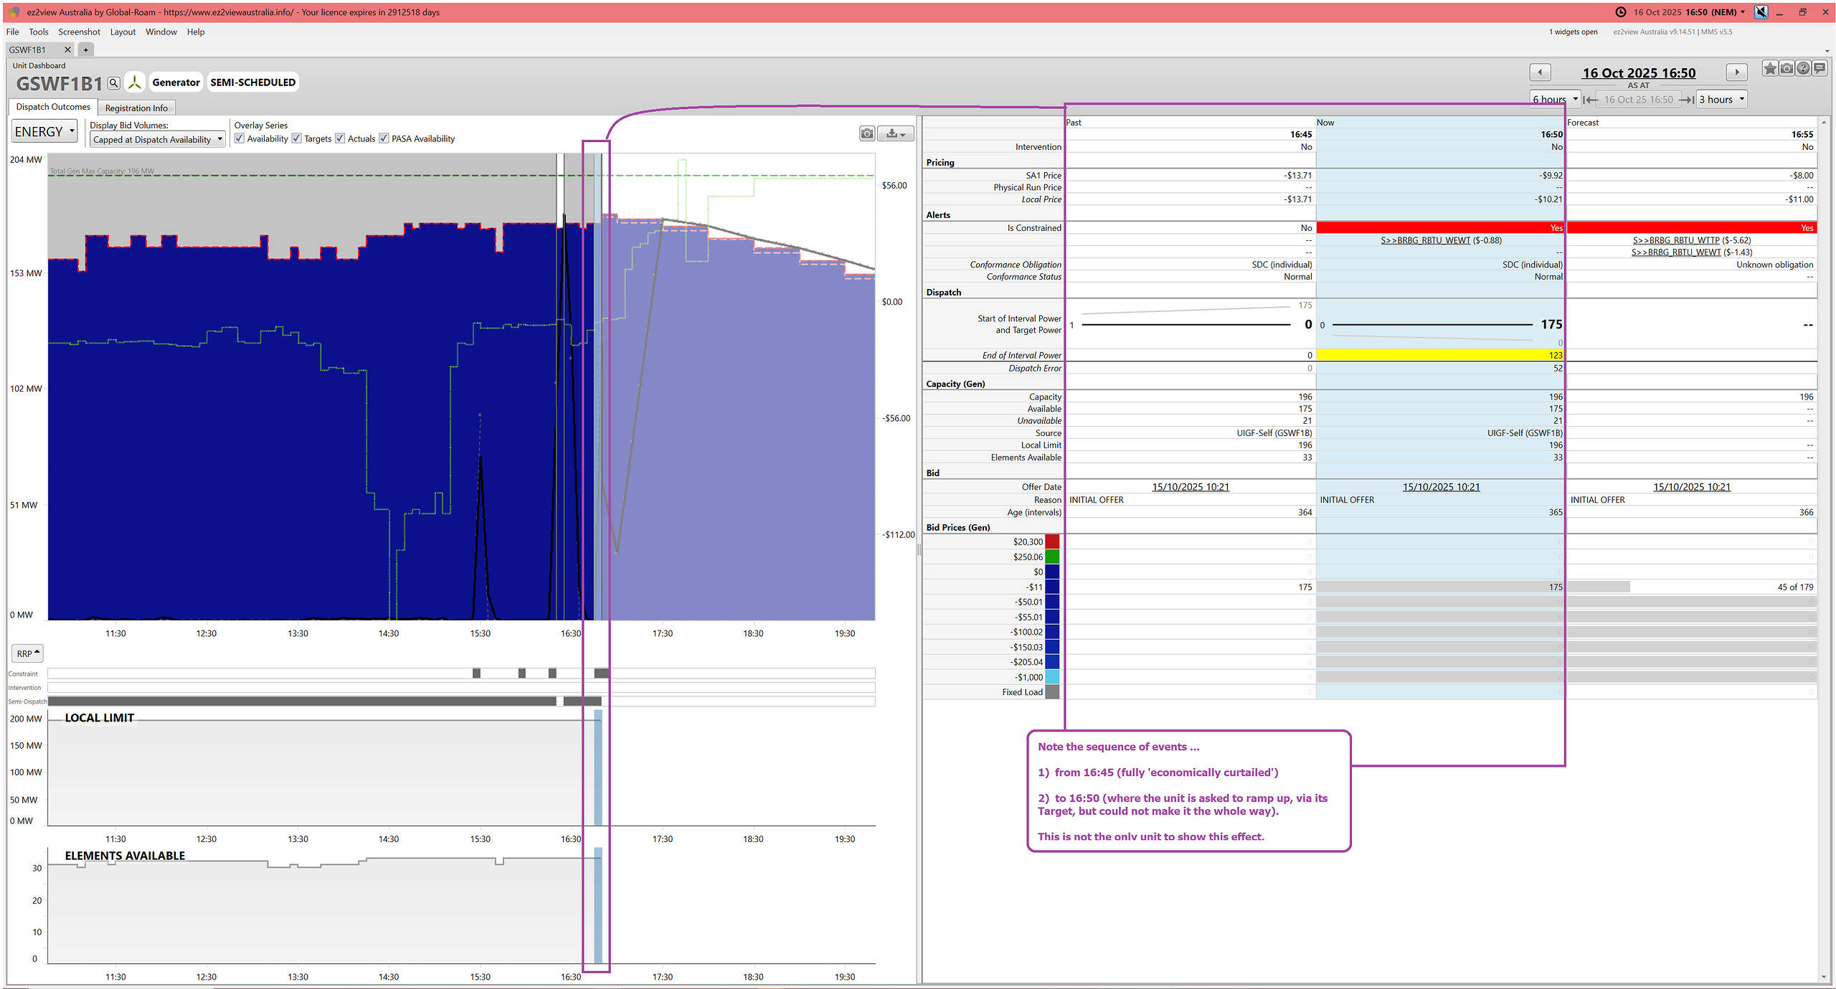Viewport: 1836px width, 989px height.
Task: Click the S>>BRBG_RBTU_WTTP constraint link
Action: [1675, 240]
